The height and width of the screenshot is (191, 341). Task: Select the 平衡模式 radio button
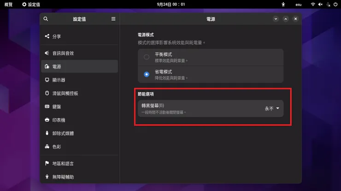tap(147, 57)
